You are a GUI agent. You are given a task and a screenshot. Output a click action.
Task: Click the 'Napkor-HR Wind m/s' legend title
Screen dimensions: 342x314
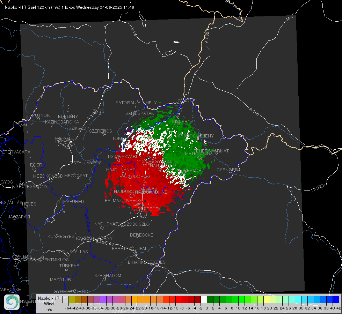click(x=49, y=304)
